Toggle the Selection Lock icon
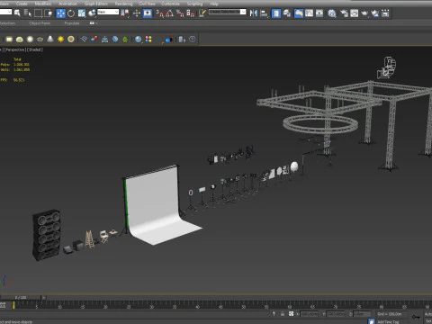The height and width of the screenshot is (324, 432). [283, 314]
